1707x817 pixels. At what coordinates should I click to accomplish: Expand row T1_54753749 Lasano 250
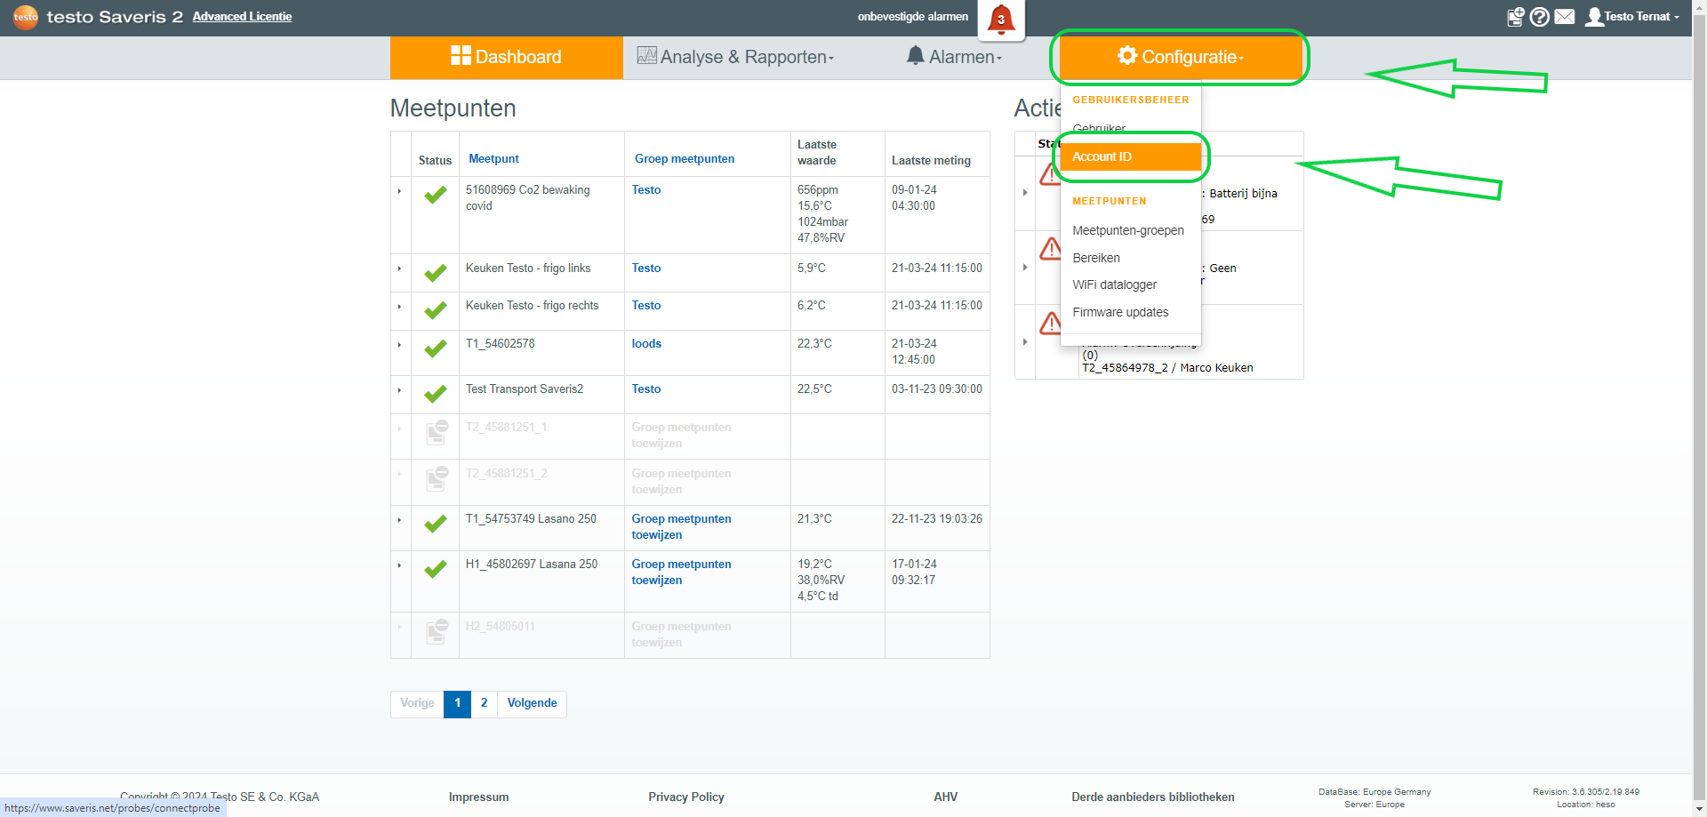click(x=400, y=520)
